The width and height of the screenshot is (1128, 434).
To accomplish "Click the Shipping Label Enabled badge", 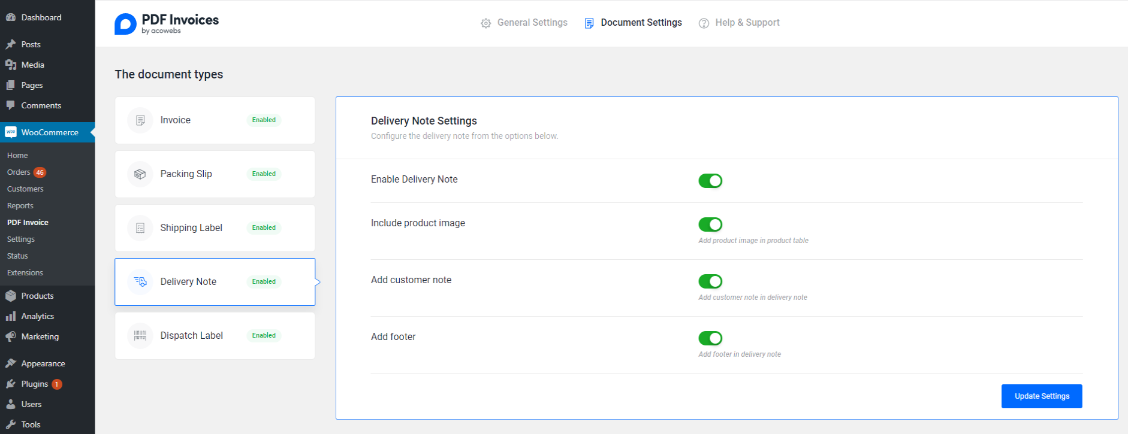I will 264,228.
